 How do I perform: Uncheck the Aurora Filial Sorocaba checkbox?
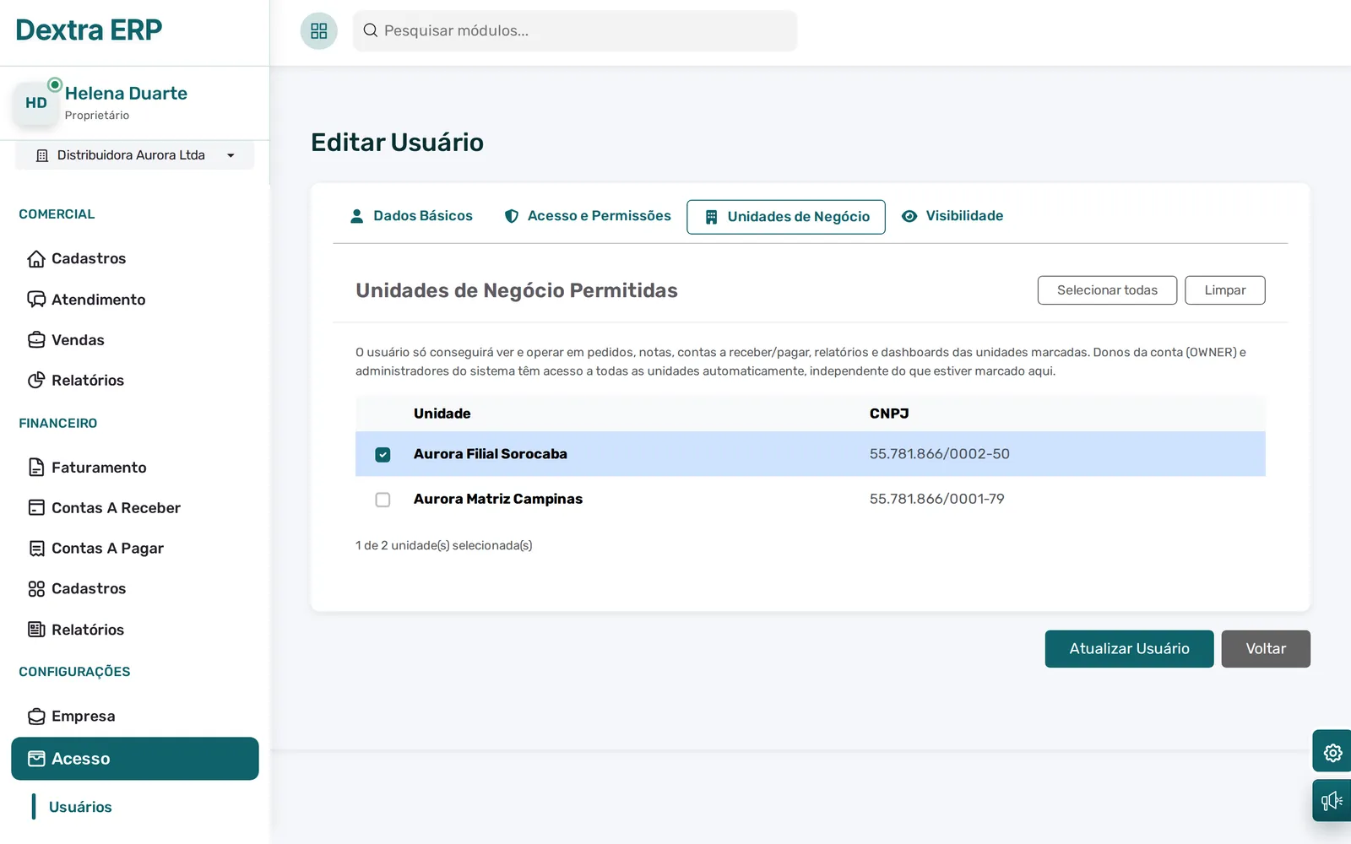point(383,455)
